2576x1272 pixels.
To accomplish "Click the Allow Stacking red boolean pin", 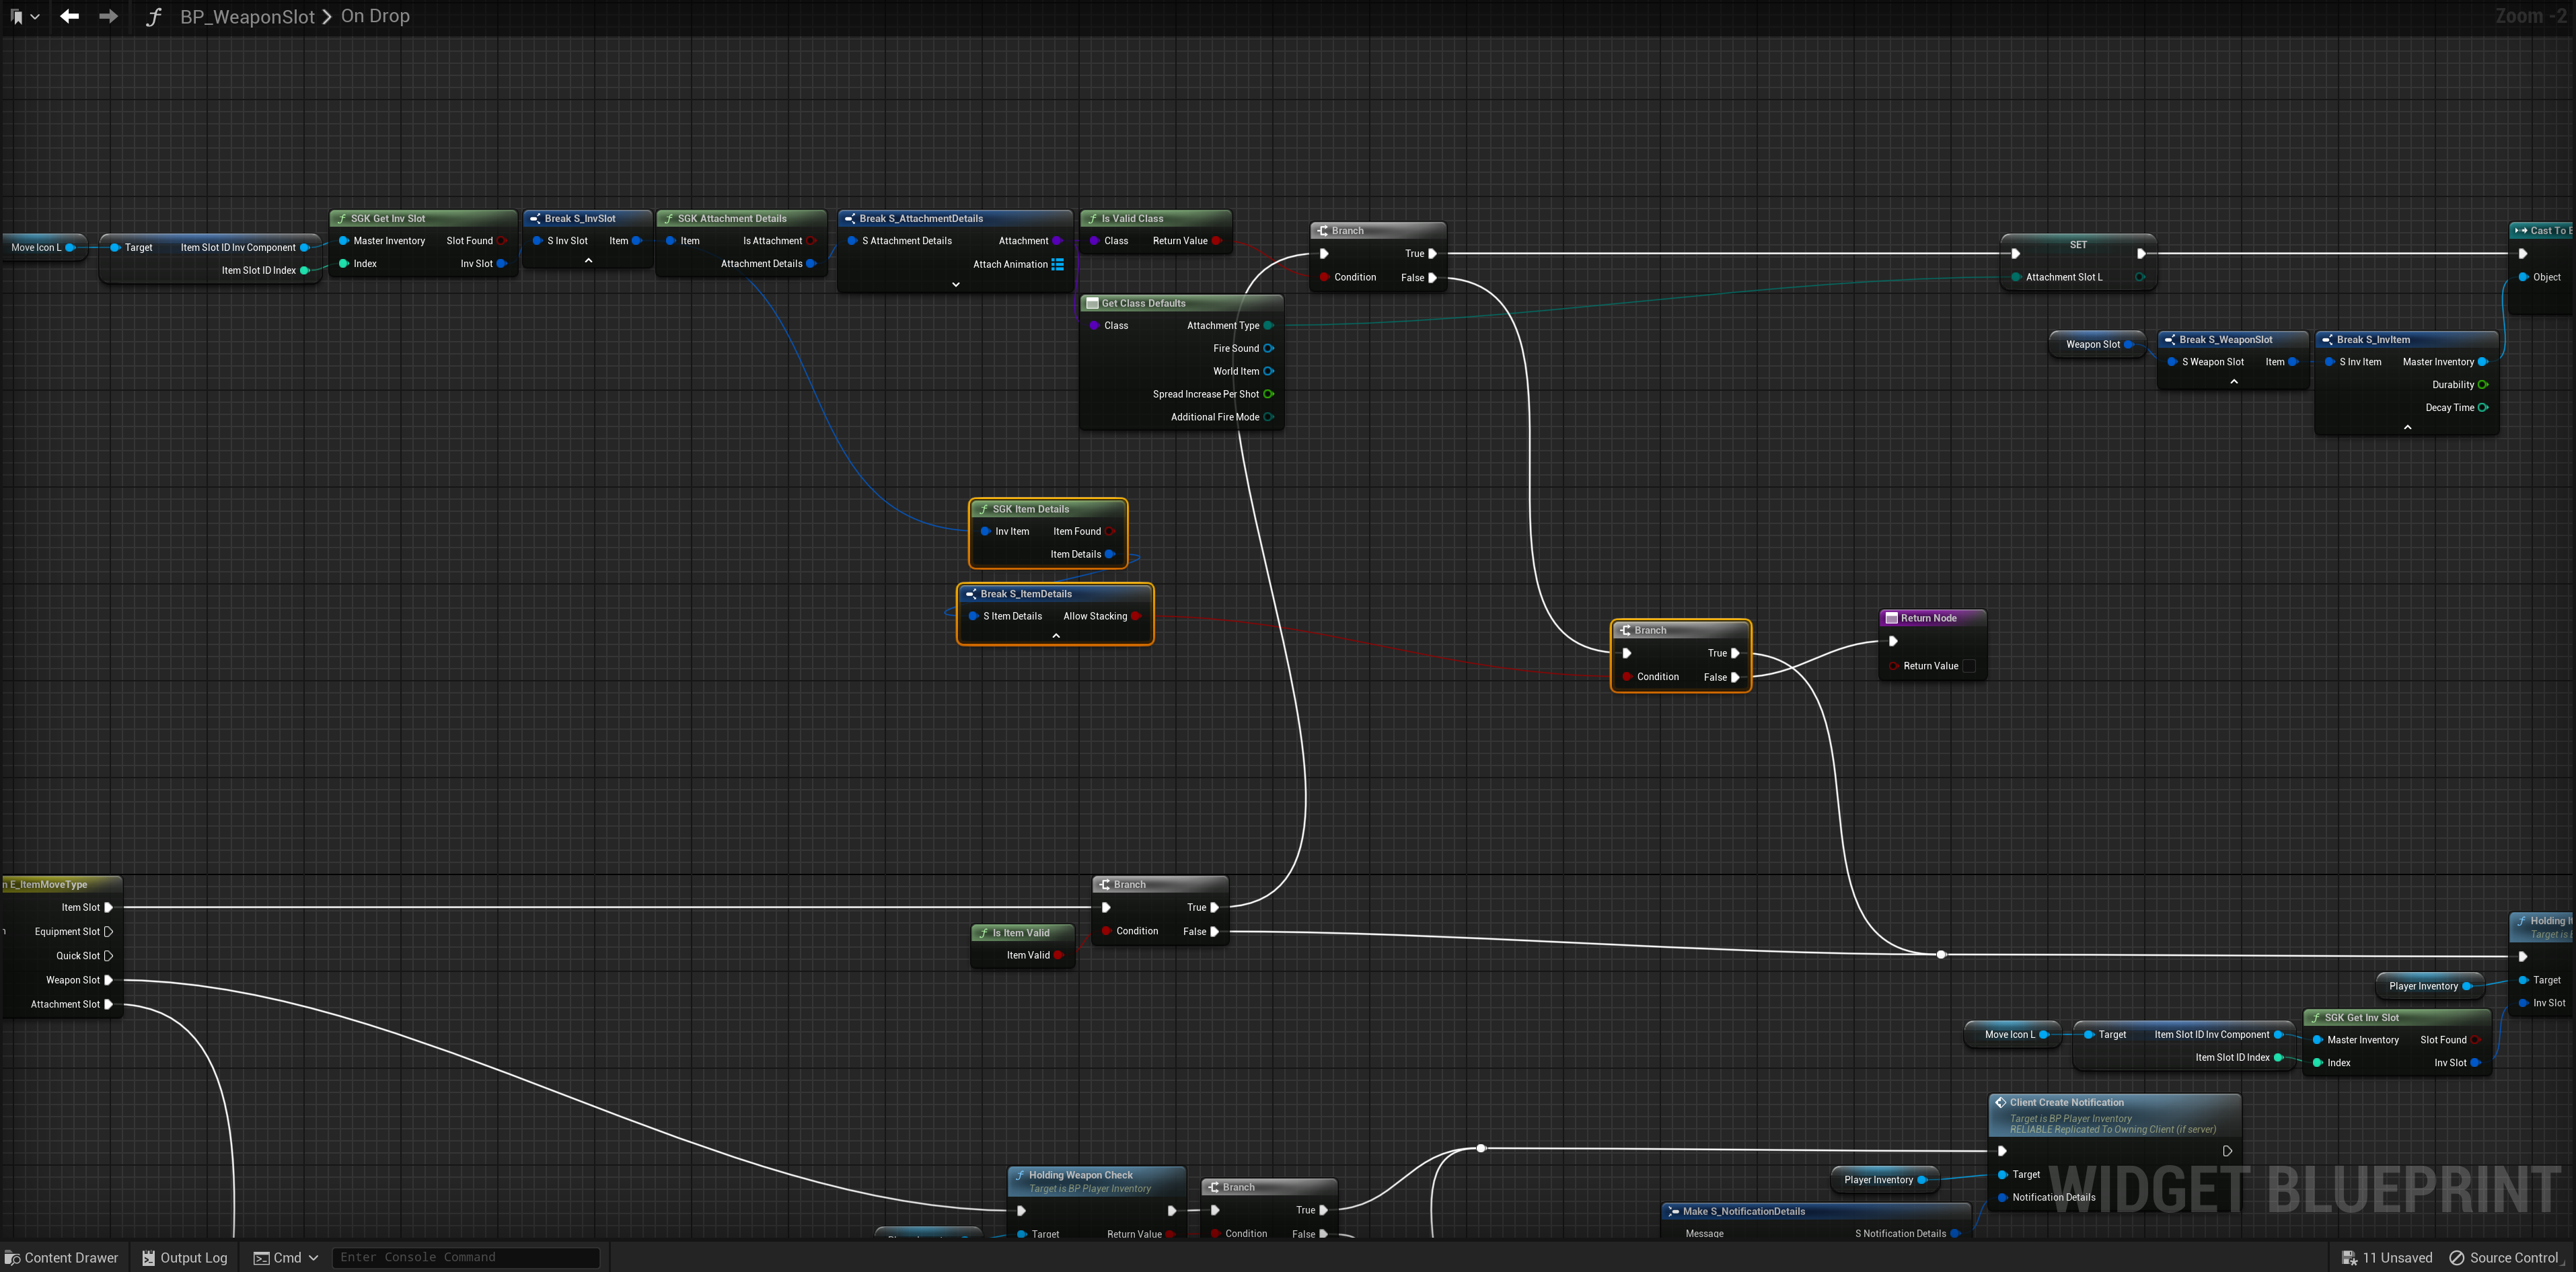I will point(1135,616).
